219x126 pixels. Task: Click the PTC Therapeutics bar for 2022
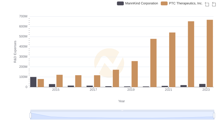pos(191,54)
